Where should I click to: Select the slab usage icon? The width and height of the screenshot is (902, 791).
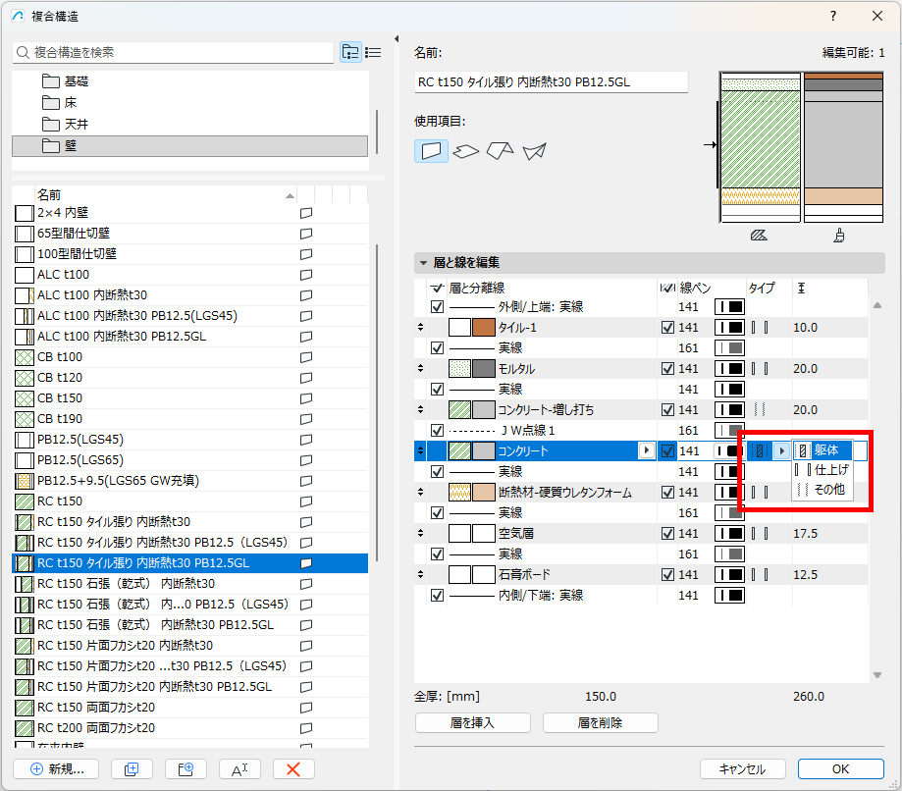465,151
